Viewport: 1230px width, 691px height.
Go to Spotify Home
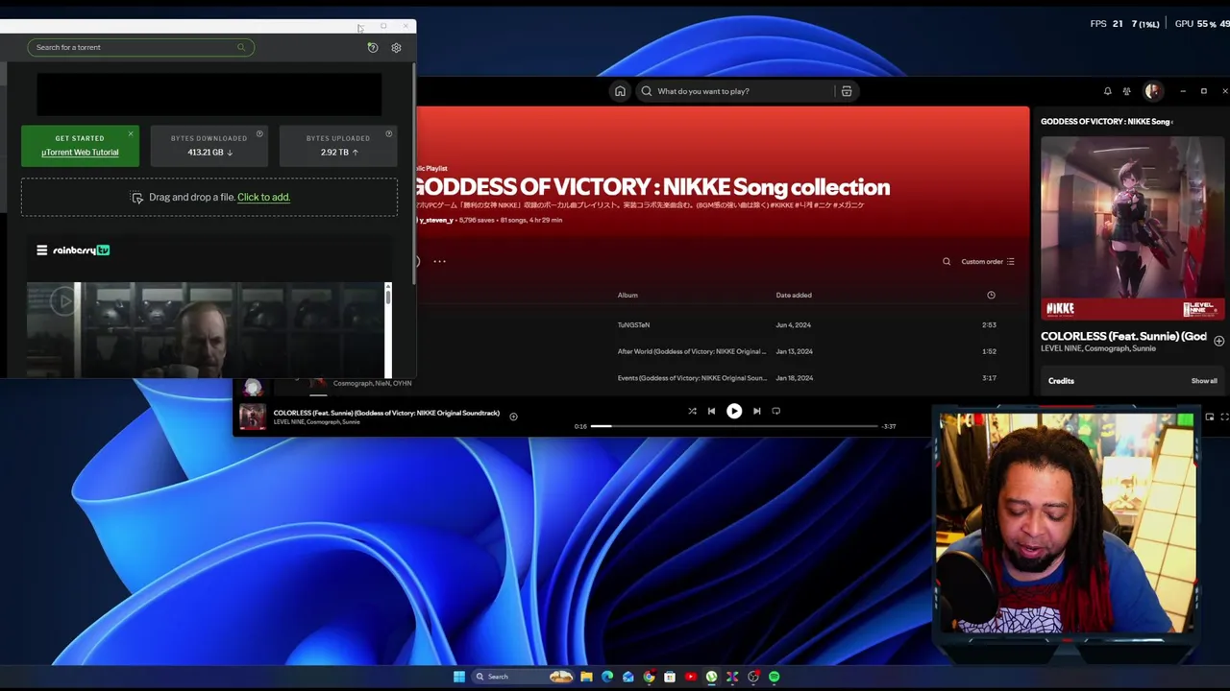coord(620,91)
